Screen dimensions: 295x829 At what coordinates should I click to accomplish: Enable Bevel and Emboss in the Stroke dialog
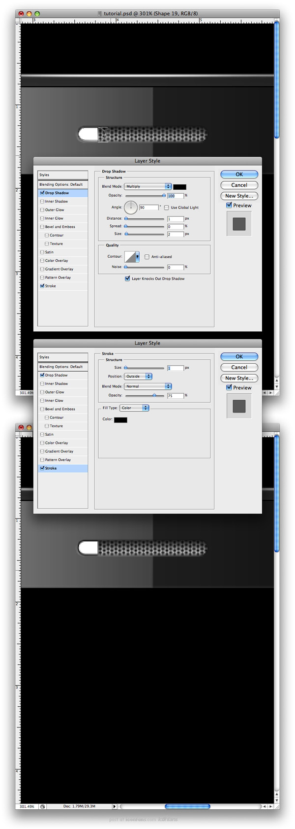tap(42, 409)
